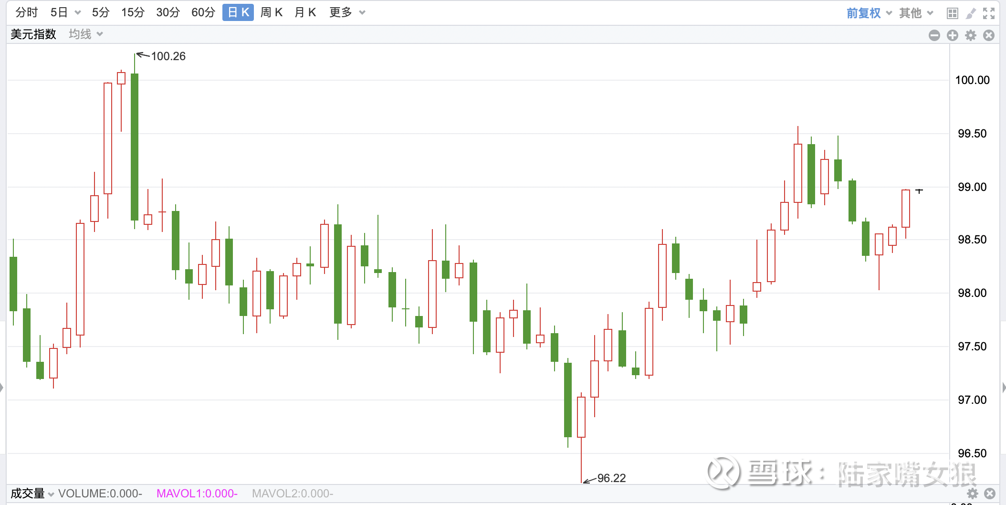Open the 更多 timeframe dropdown
This screenshot has width=1006, height=505.
[x=347, y=12]
